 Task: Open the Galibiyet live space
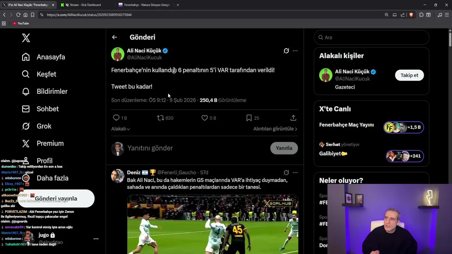click(x=333, y=153)
